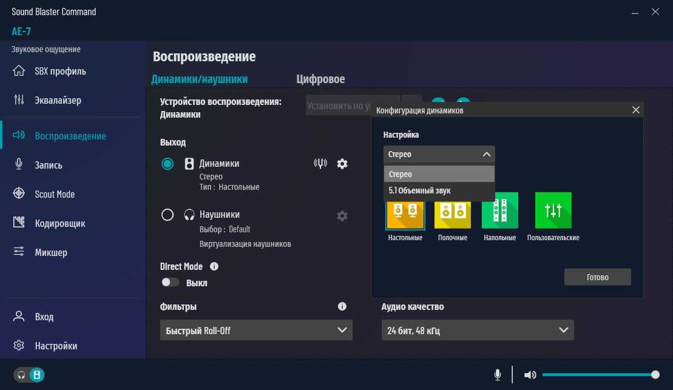Mute the microphone in the bottom bar
The width and height of the screenshot is (673, 390).
pyautogui.click(x=498, y=375)
